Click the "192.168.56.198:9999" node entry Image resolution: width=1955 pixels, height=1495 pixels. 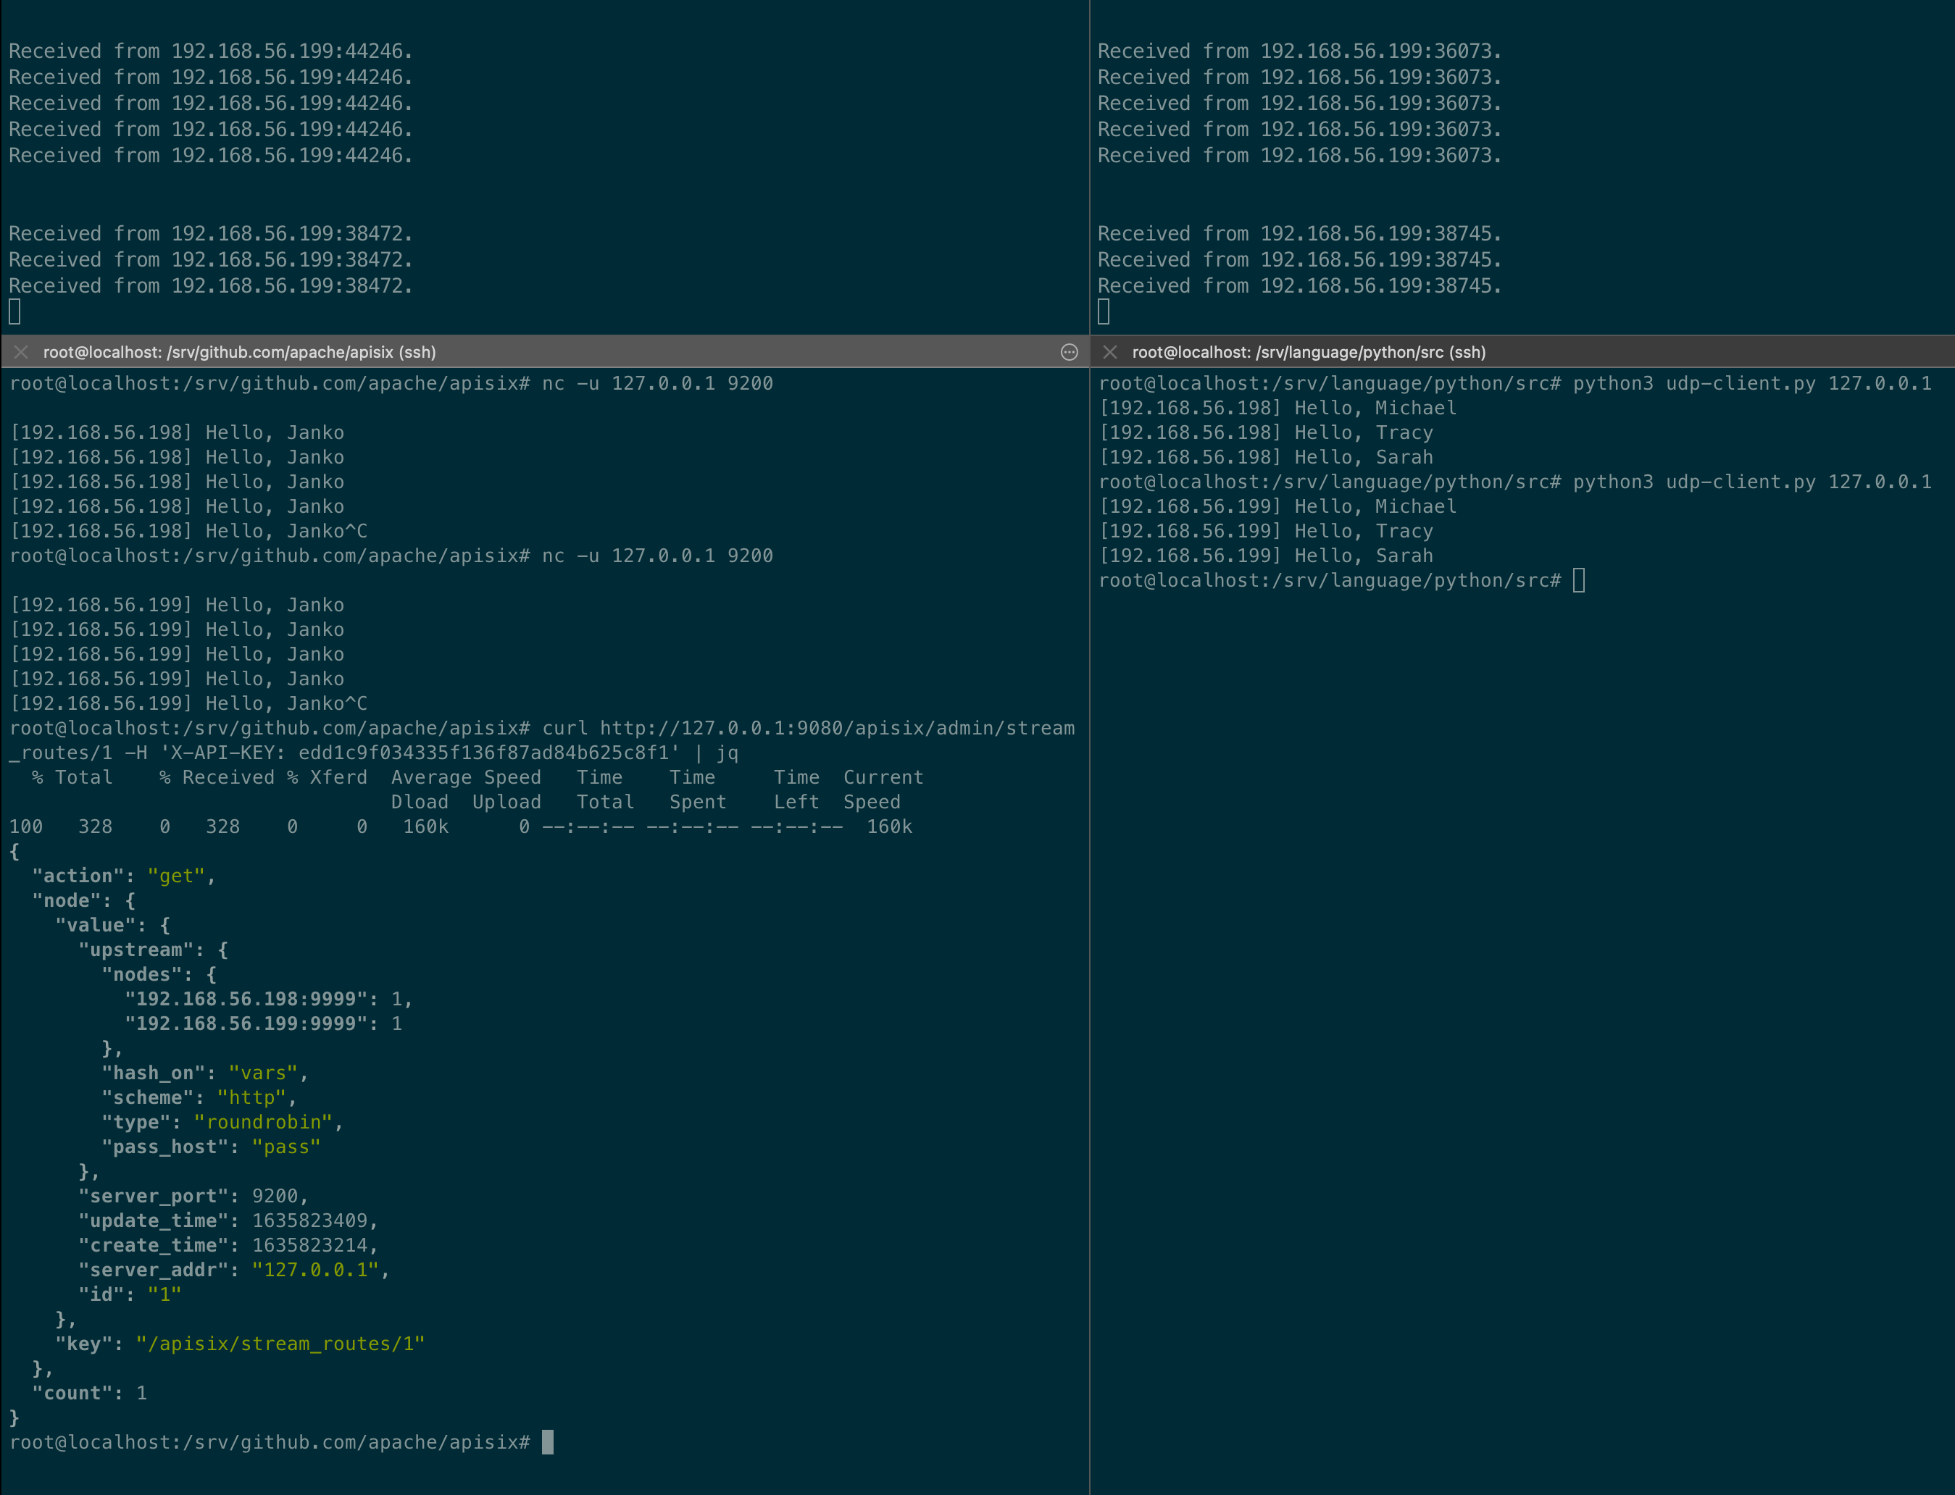tap(246, 1000)
